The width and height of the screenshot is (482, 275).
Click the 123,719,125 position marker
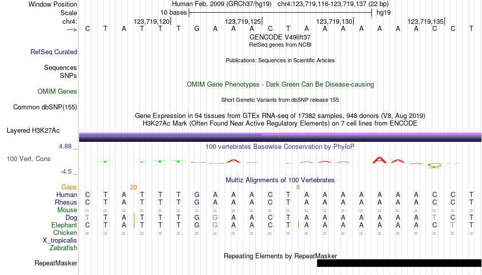(x=243, y=21)
